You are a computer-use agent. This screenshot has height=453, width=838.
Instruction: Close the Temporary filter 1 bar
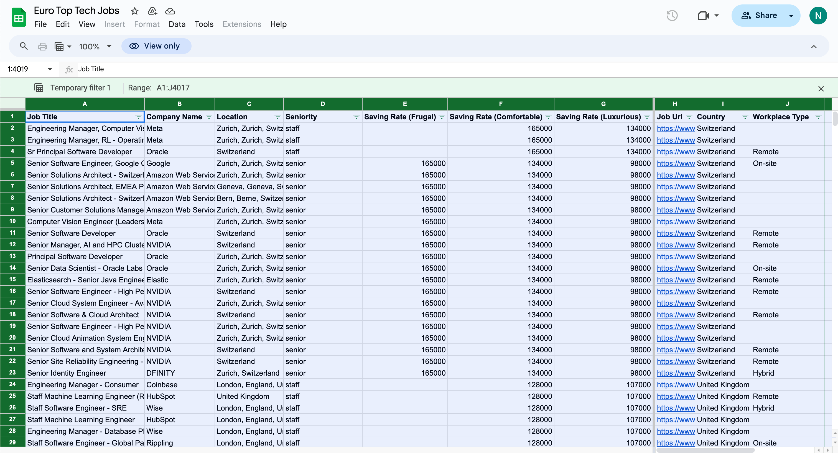[821, 88]
